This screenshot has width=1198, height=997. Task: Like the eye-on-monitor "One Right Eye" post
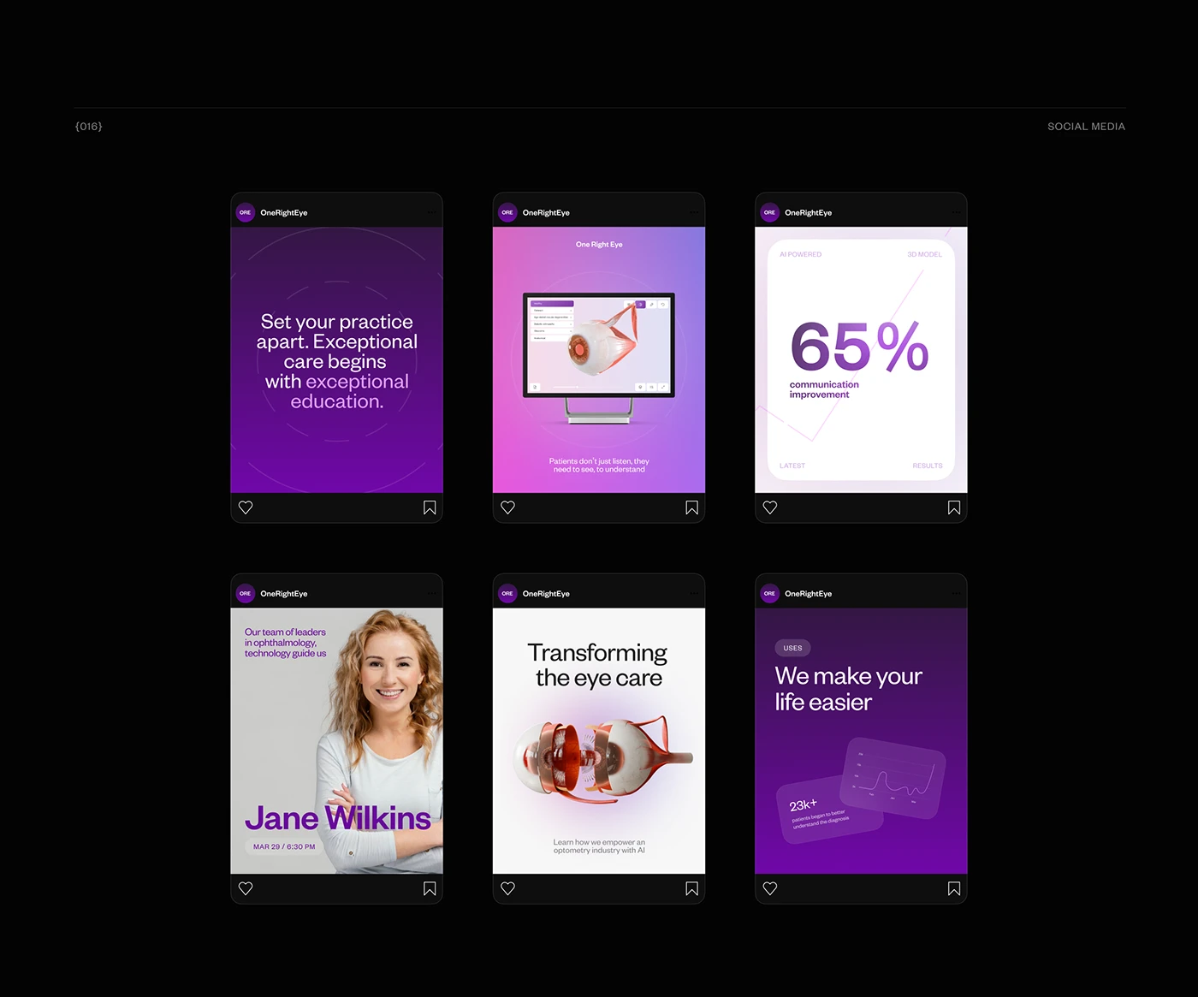507,507
